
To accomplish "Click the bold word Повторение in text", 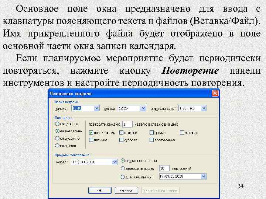I will point(190,71).
